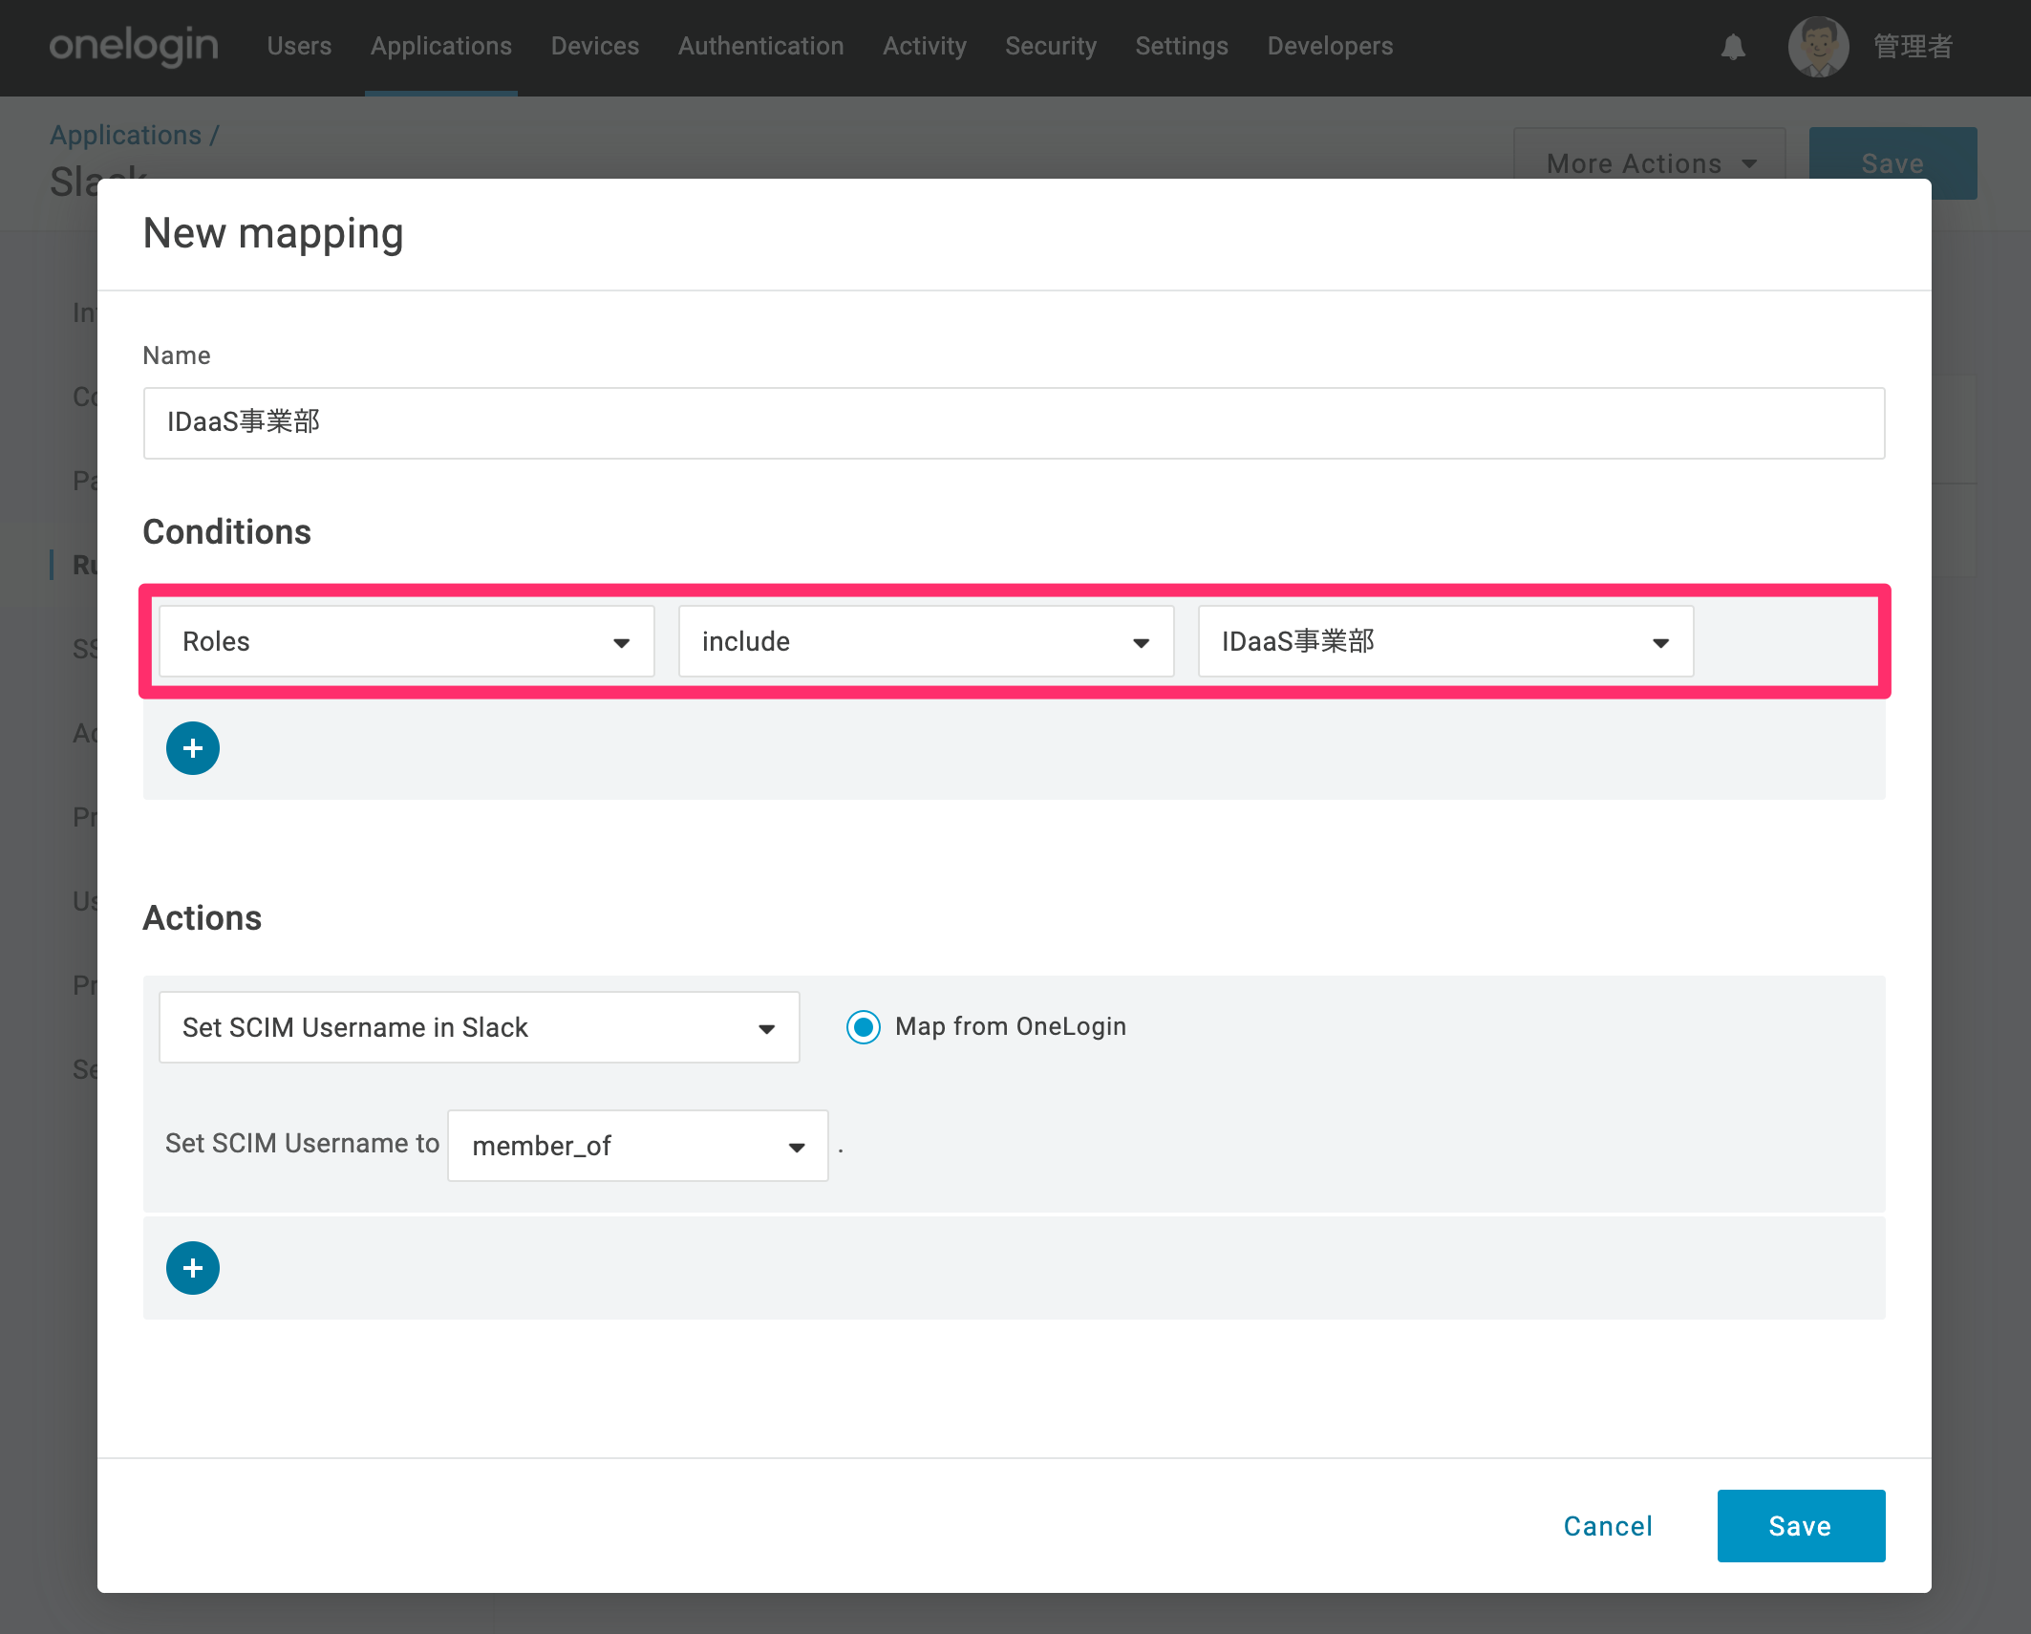Cancel the new mapping dialog

(x=1608, y=1526)
